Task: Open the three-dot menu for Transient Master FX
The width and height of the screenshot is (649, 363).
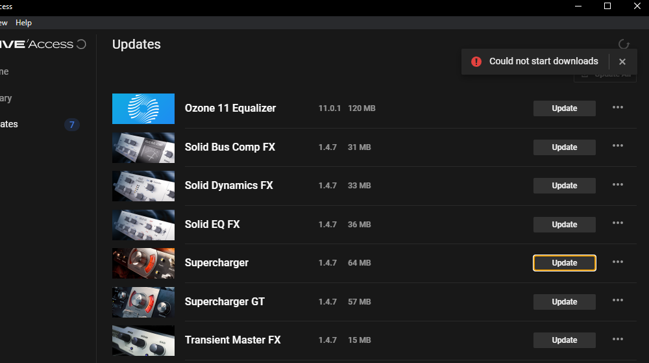Action: 618,340
